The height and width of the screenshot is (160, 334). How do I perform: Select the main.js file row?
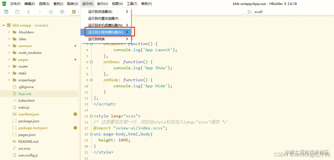click(39, 107)
